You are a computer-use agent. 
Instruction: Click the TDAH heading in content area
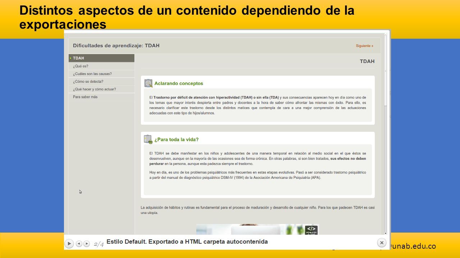click(x=367, y=61)
